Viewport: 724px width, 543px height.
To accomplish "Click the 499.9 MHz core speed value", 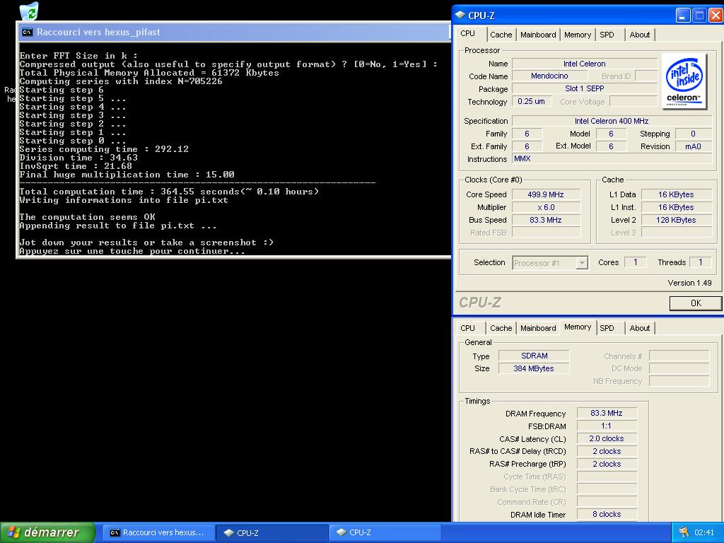I will [546, 194].
